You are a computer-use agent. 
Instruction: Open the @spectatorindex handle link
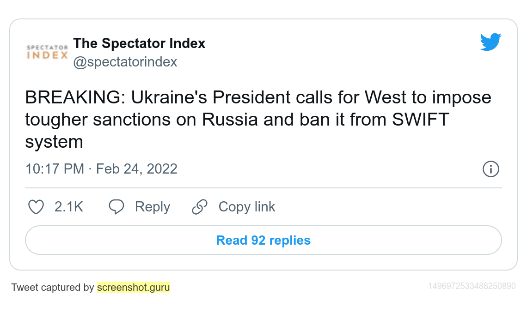point(125,62)
